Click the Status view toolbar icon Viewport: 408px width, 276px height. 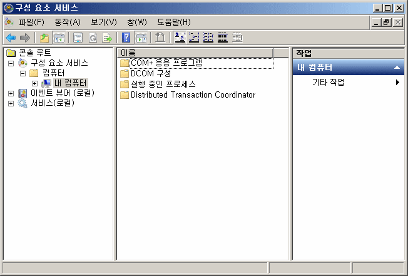[237, 38]
